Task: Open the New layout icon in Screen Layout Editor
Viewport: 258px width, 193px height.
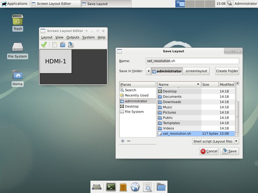Action: tap(54, 44)
